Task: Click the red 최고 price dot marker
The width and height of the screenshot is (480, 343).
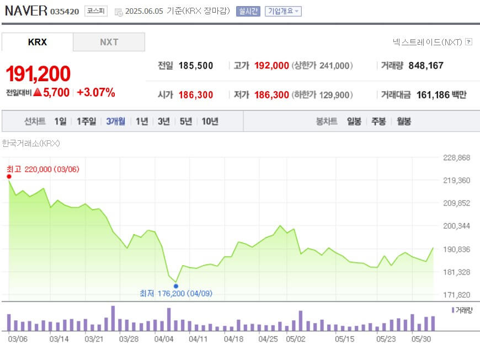Action: (x=8, y=177)
